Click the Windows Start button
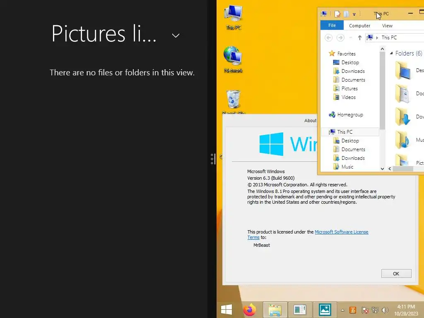The width and height of the screenshot is (424, 318). (226, 310)
